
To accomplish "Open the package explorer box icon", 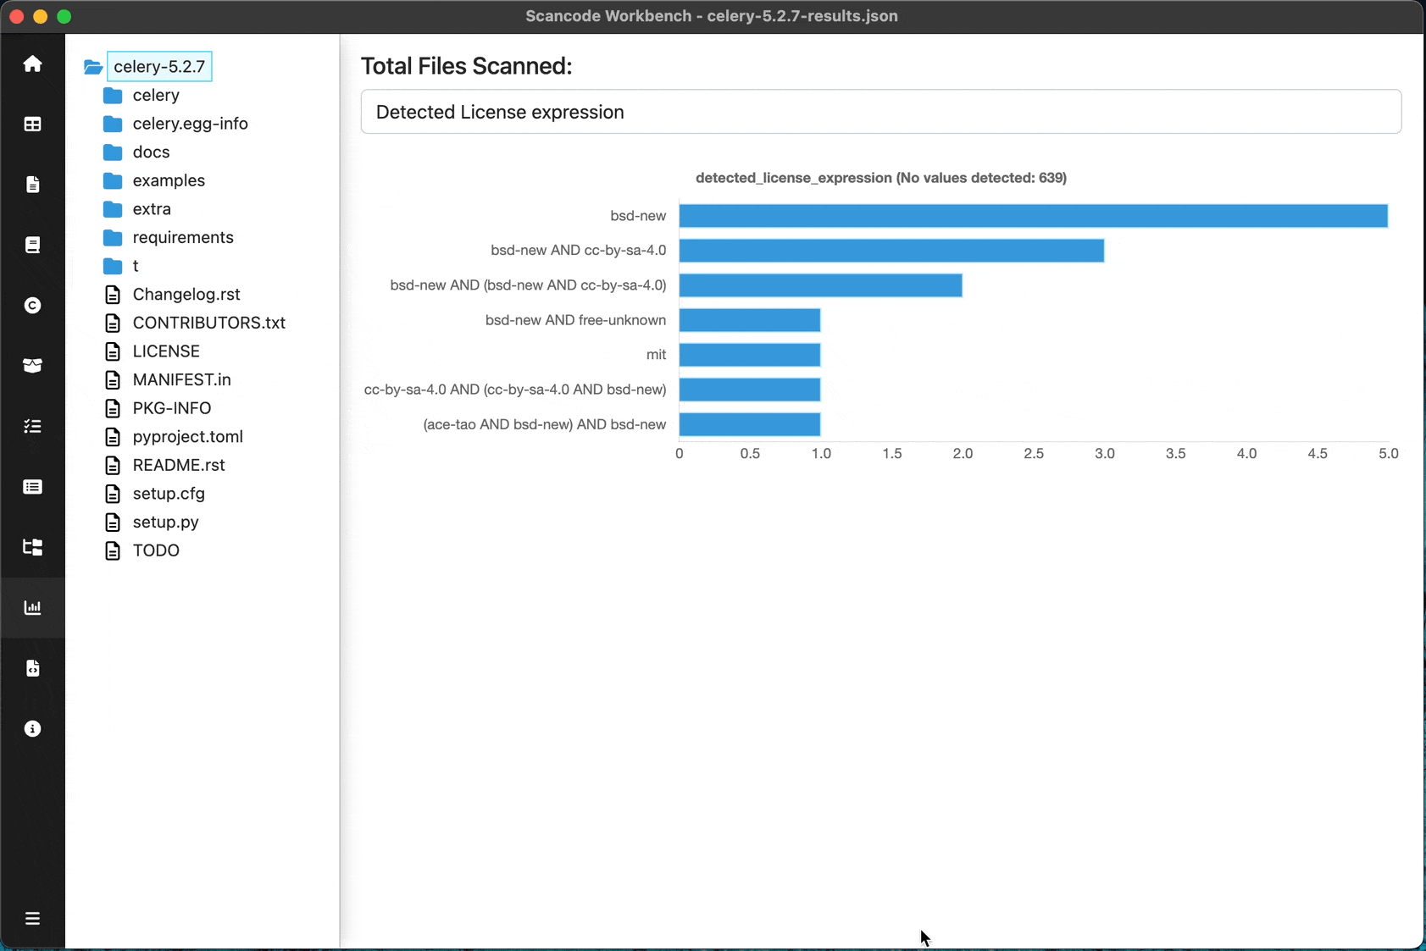I will (32, 366).
